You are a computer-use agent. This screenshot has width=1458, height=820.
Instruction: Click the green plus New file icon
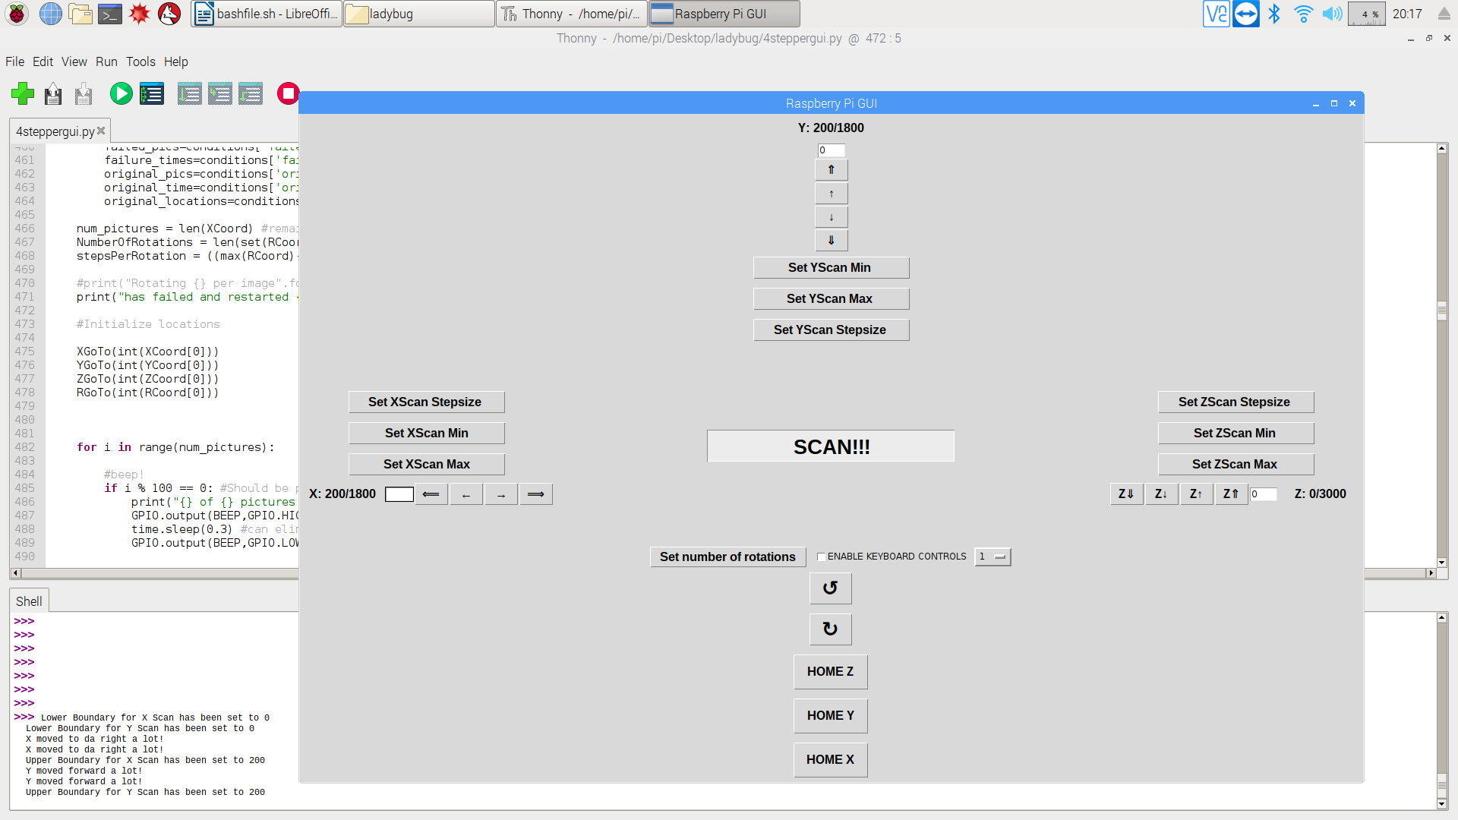click(x=23, y=93)
